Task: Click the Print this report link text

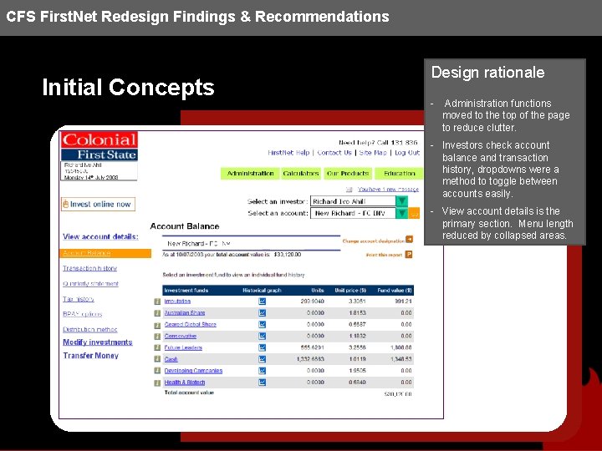Action: point(384,255)
